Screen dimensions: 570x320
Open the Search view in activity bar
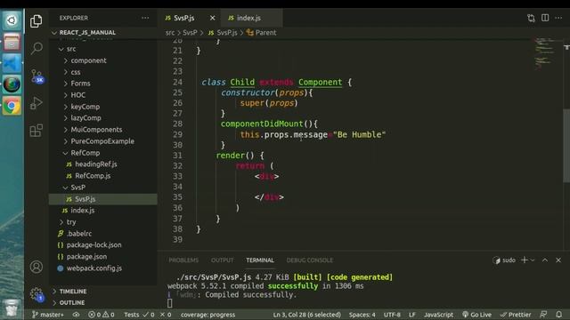pyautogui.click(x=37, y=48)
